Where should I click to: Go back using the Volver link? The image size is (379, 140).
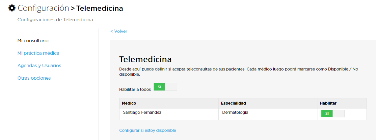pyautogui.click(x=119, y=31)
